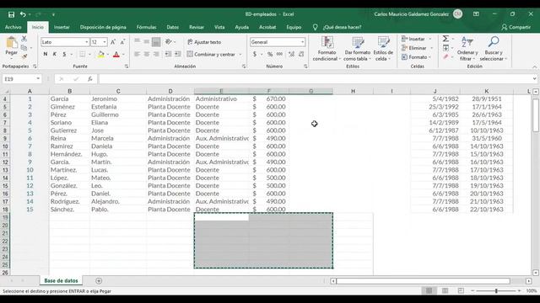This screenshot has width=540, height=303.
Task: Toggle italic formatting (K)
Action: tap(54, 54)
